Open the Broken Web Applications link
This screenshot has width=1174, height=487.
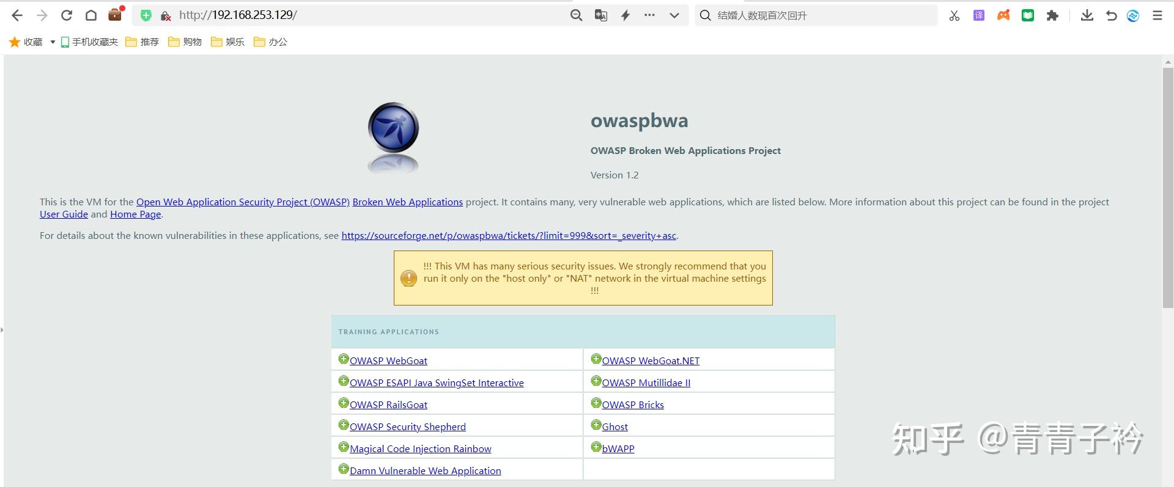click(408, 202)
